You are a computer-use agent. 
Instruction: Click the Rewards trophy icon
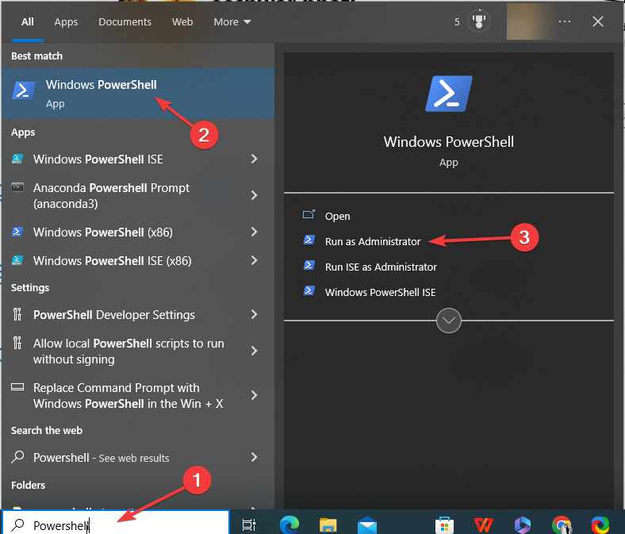coord(479,22)
